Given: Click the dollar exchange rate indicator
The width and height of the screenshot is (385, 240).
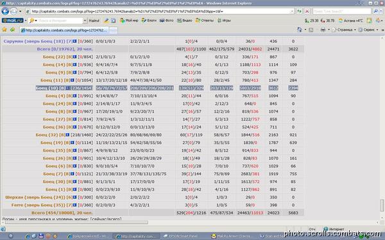Looking at the screenshot, I should click(x=311, y=20).
